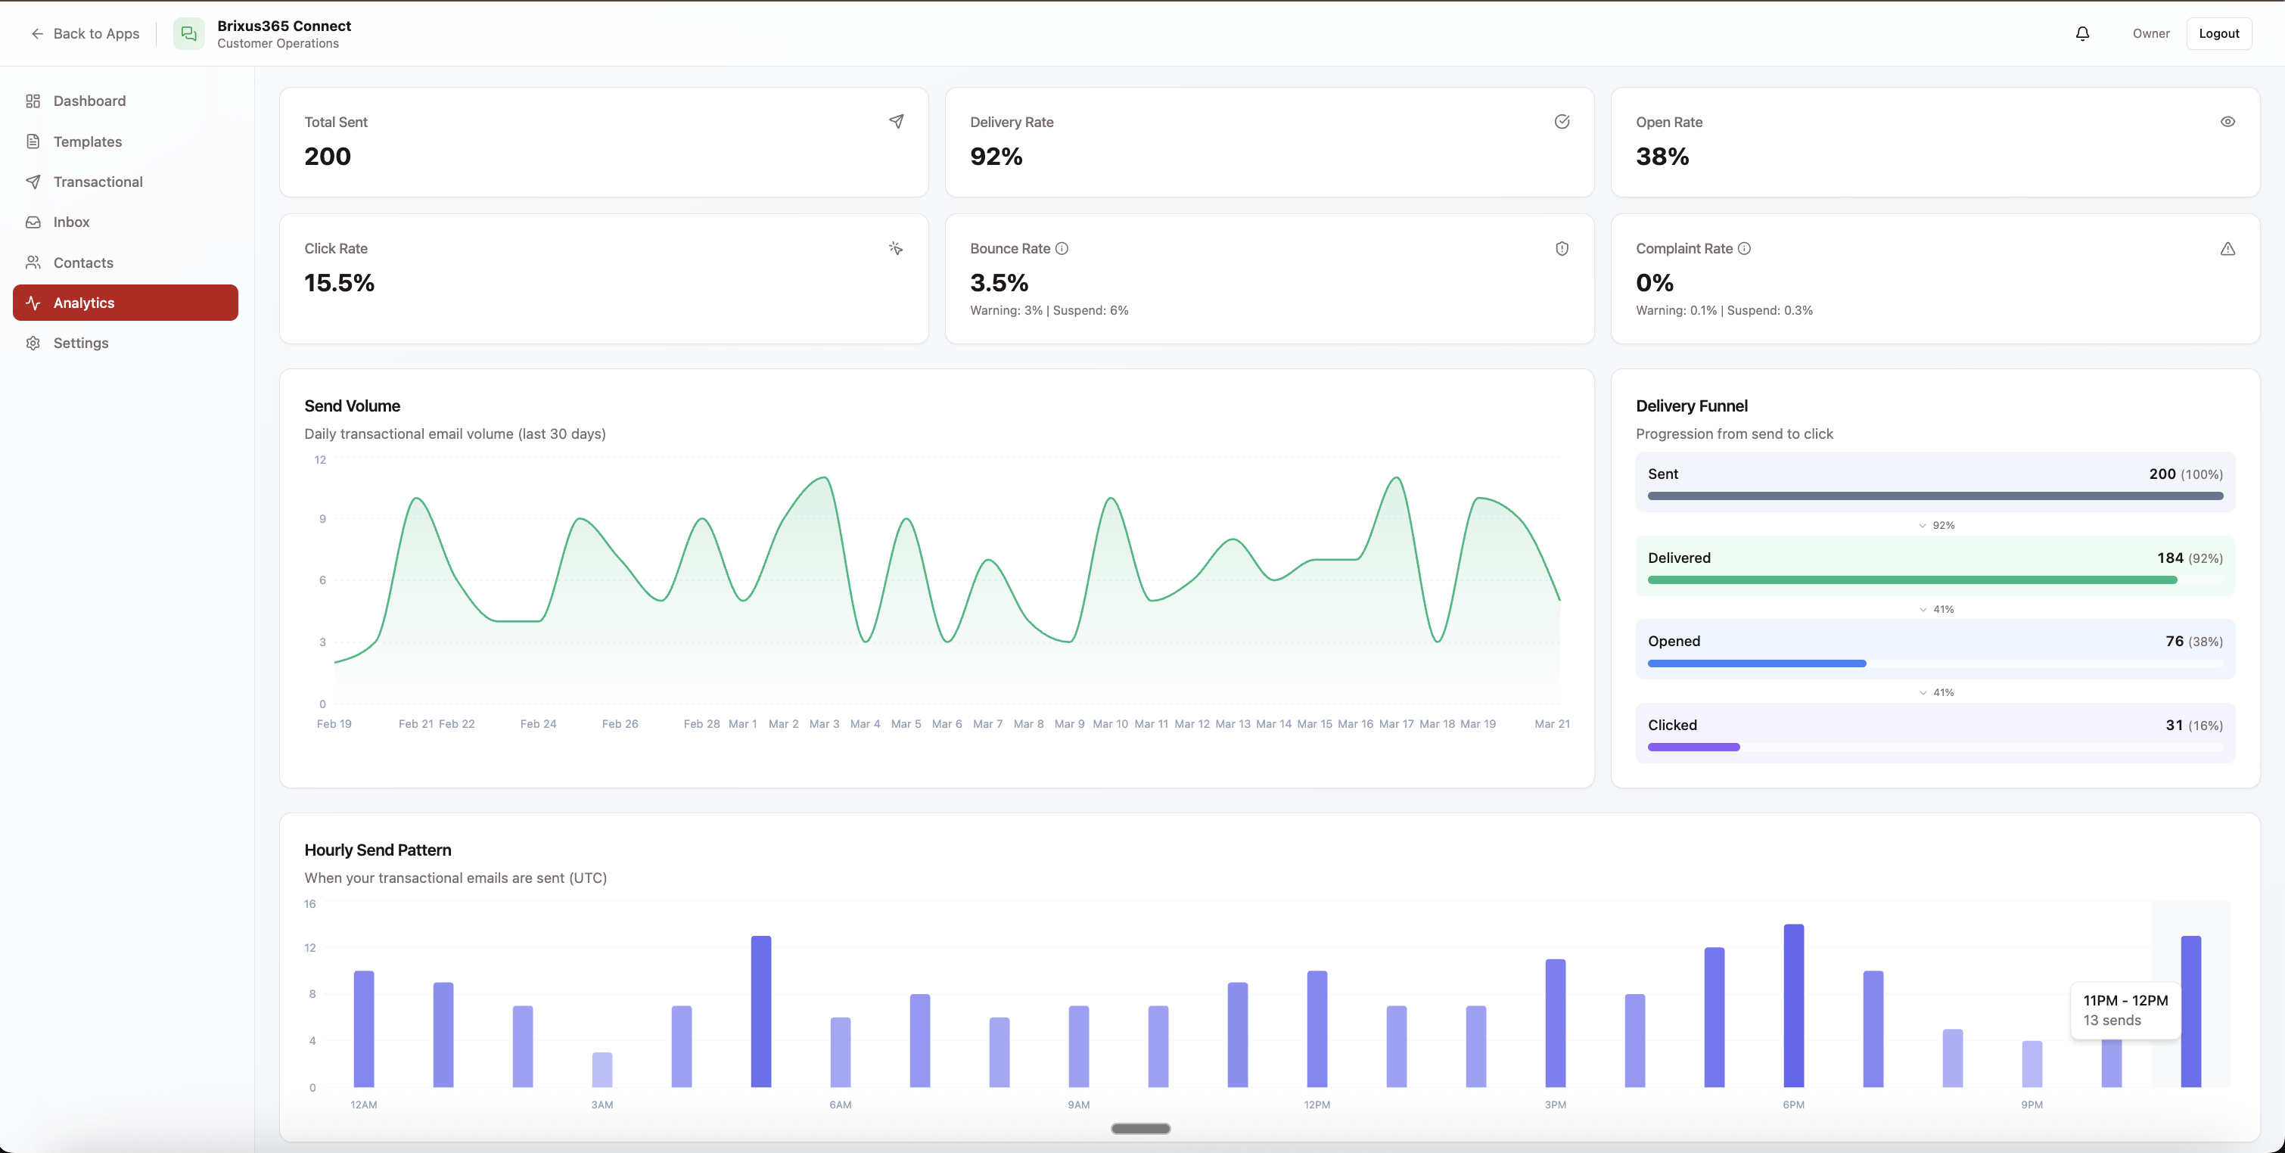Click the Templates document icon in the sidebar

[x=33, y=142]
